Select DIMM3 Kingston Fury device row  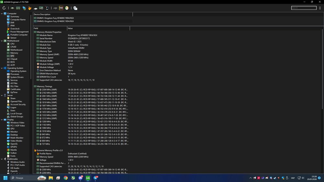point(83,21)
